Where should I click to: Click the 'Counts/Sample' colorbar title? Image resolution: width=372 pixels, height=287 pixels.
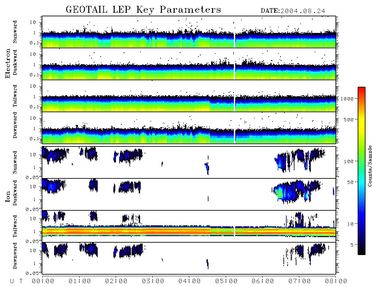pos(369,166)
